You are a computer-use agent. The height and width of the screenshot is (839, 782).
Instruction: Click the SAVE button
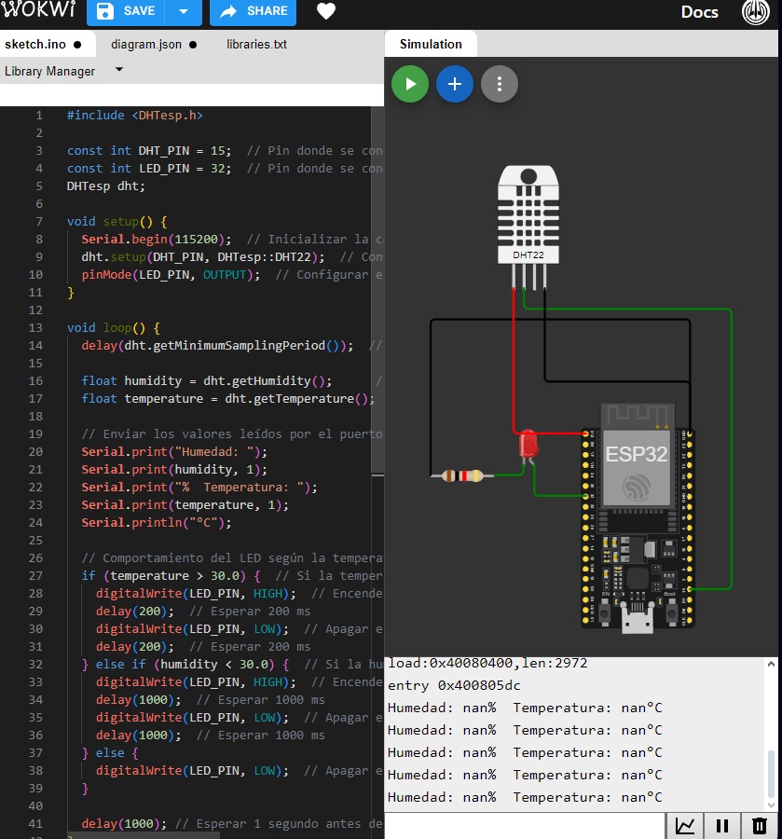126,10
